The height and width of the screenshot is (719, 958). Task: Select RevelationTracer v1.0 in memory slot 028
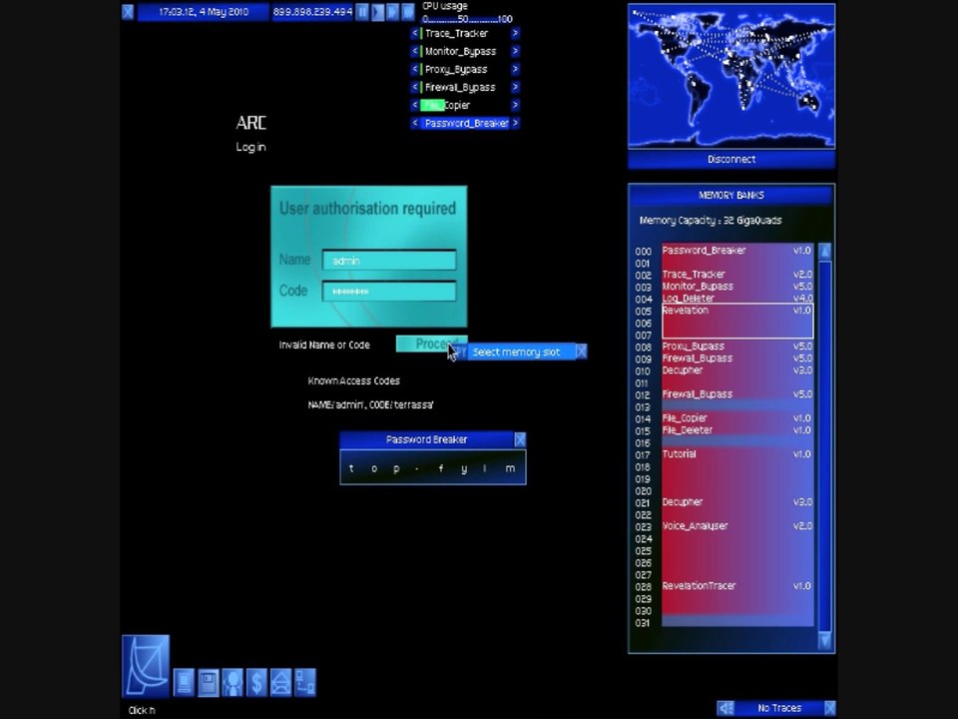(x=737, y=586)
